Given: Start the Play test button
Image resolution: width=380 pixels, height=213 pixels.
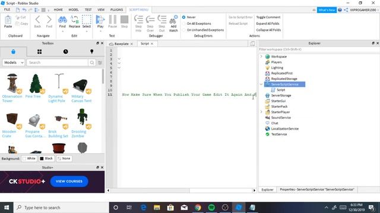Looking at the screenshot, I should 100,20.
